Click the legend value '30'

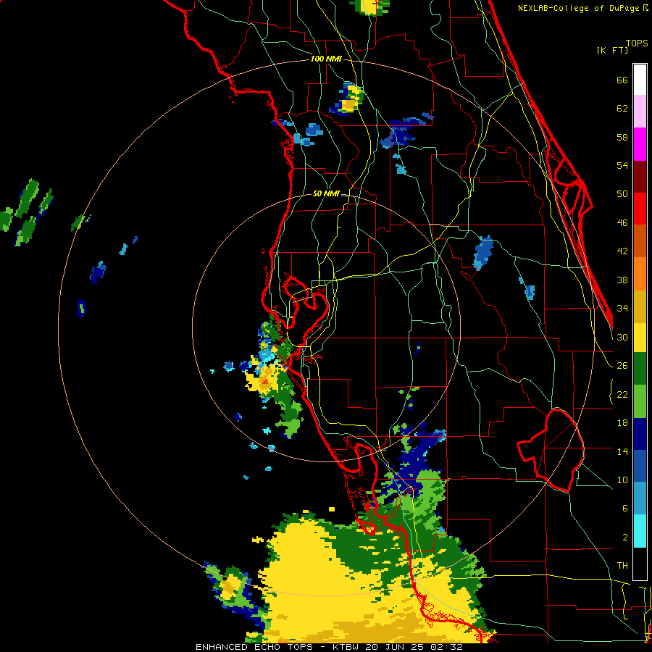coord(622,337)
